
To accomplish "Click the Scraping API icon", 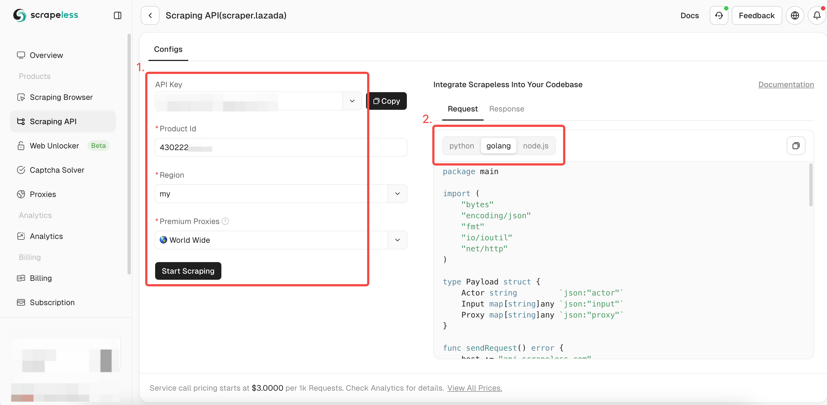I will (x=21, y=121).
